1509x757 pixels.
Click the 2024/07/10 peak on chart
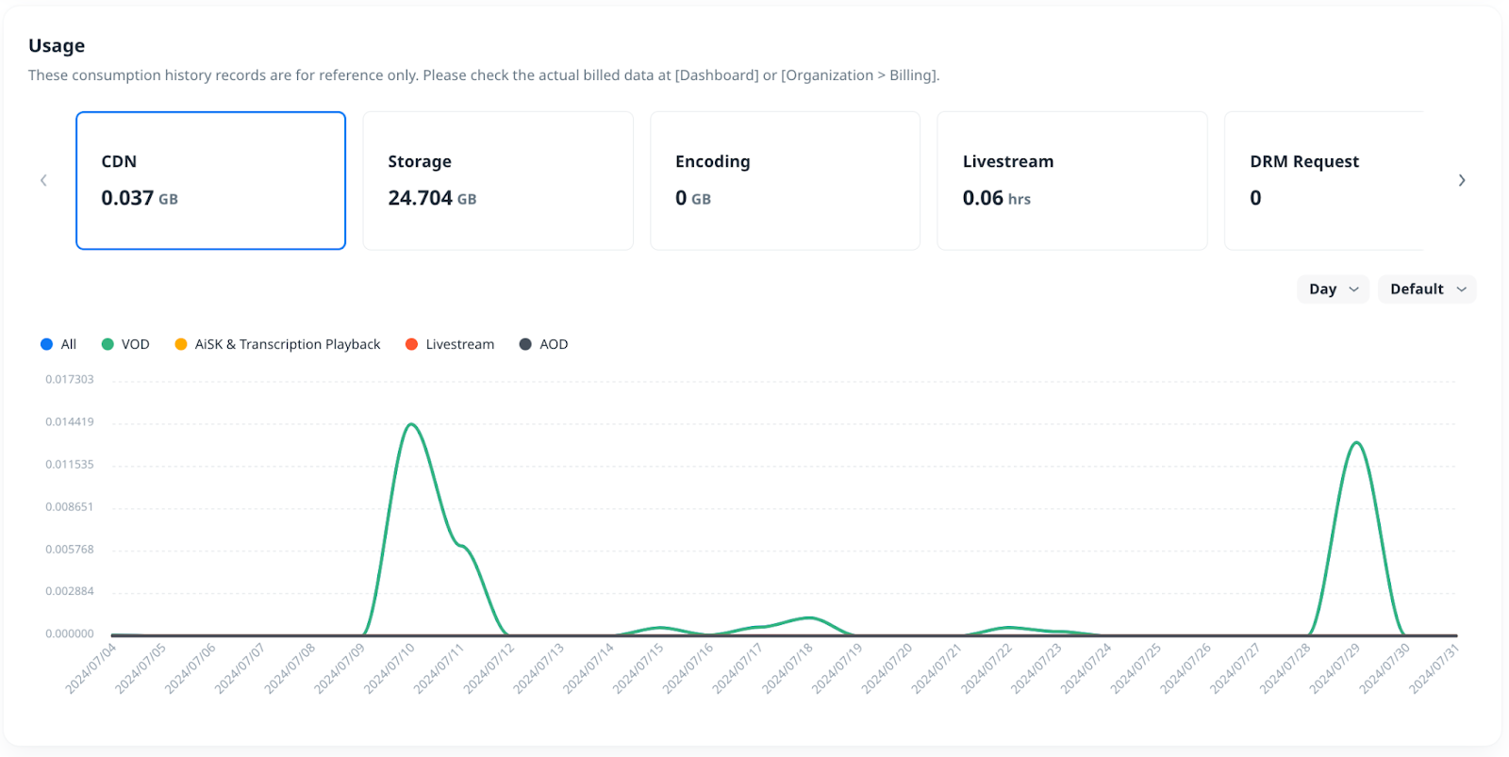click(411, 425)
